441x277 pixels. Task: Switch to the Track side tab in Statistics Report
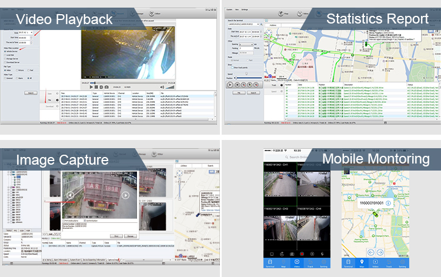coord(273,85)
